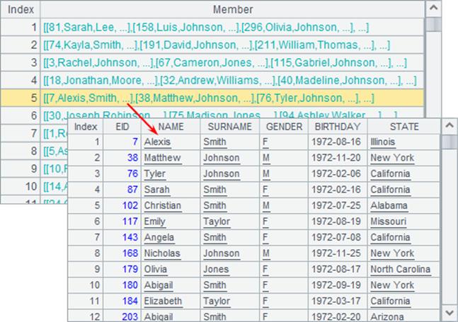458x322 pixels.
Task: Select Member row starting with [74,Kayla,Smith
Action: point(212,45)
